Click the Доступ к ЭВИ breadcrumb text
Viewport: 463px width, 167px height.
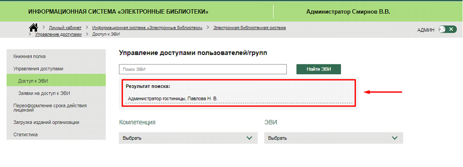pyautogui.click(x=106, y=34)
